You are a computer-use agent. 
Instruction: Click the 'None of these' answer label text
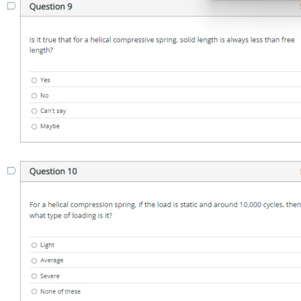(x=60, y=291)
